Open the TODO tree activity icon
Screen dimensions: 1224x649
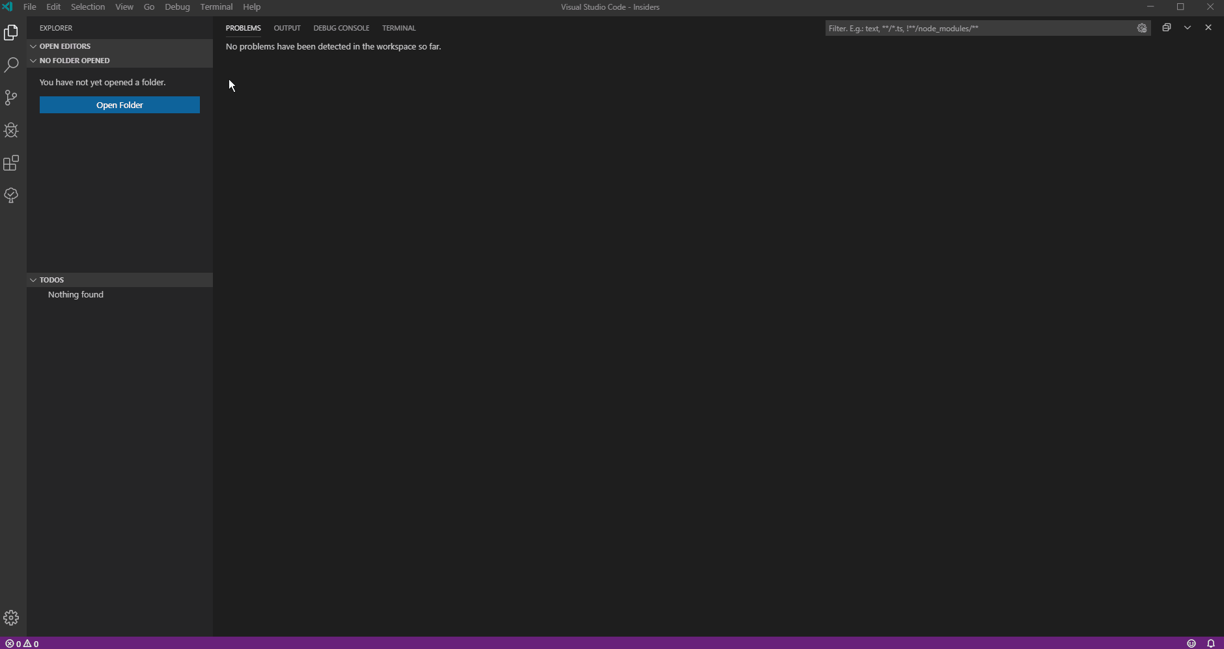[11, 195]
